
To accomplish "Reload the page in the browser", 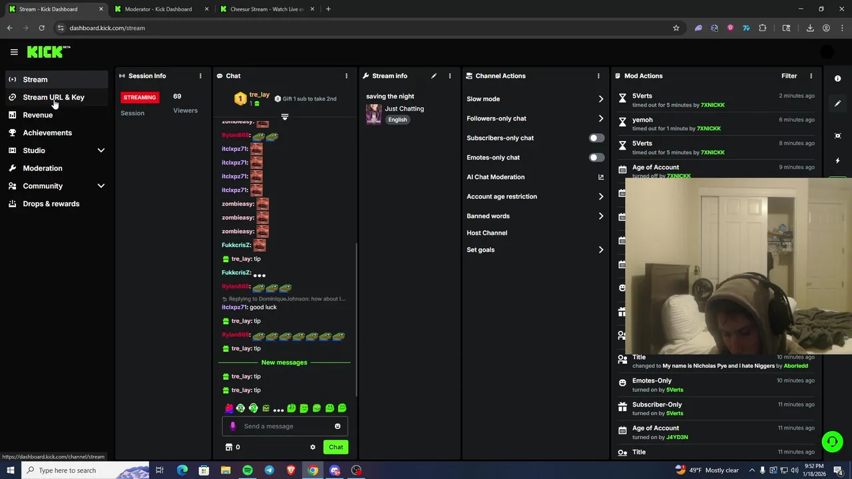I will coord(41,28).
